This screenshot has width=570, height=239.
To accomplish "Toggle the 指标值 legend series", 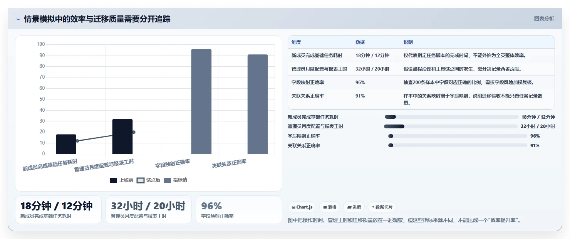I will [176, 180].
